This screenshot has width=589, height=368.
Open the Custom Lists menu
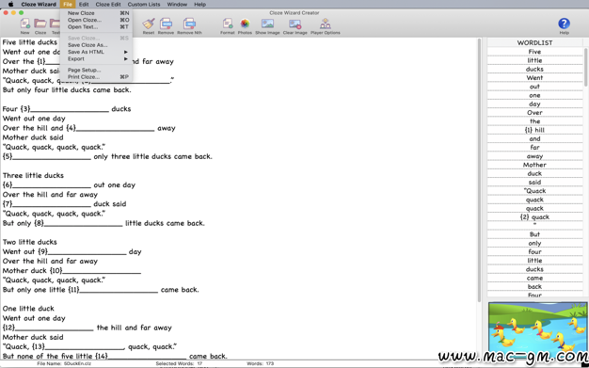point(144,4)
